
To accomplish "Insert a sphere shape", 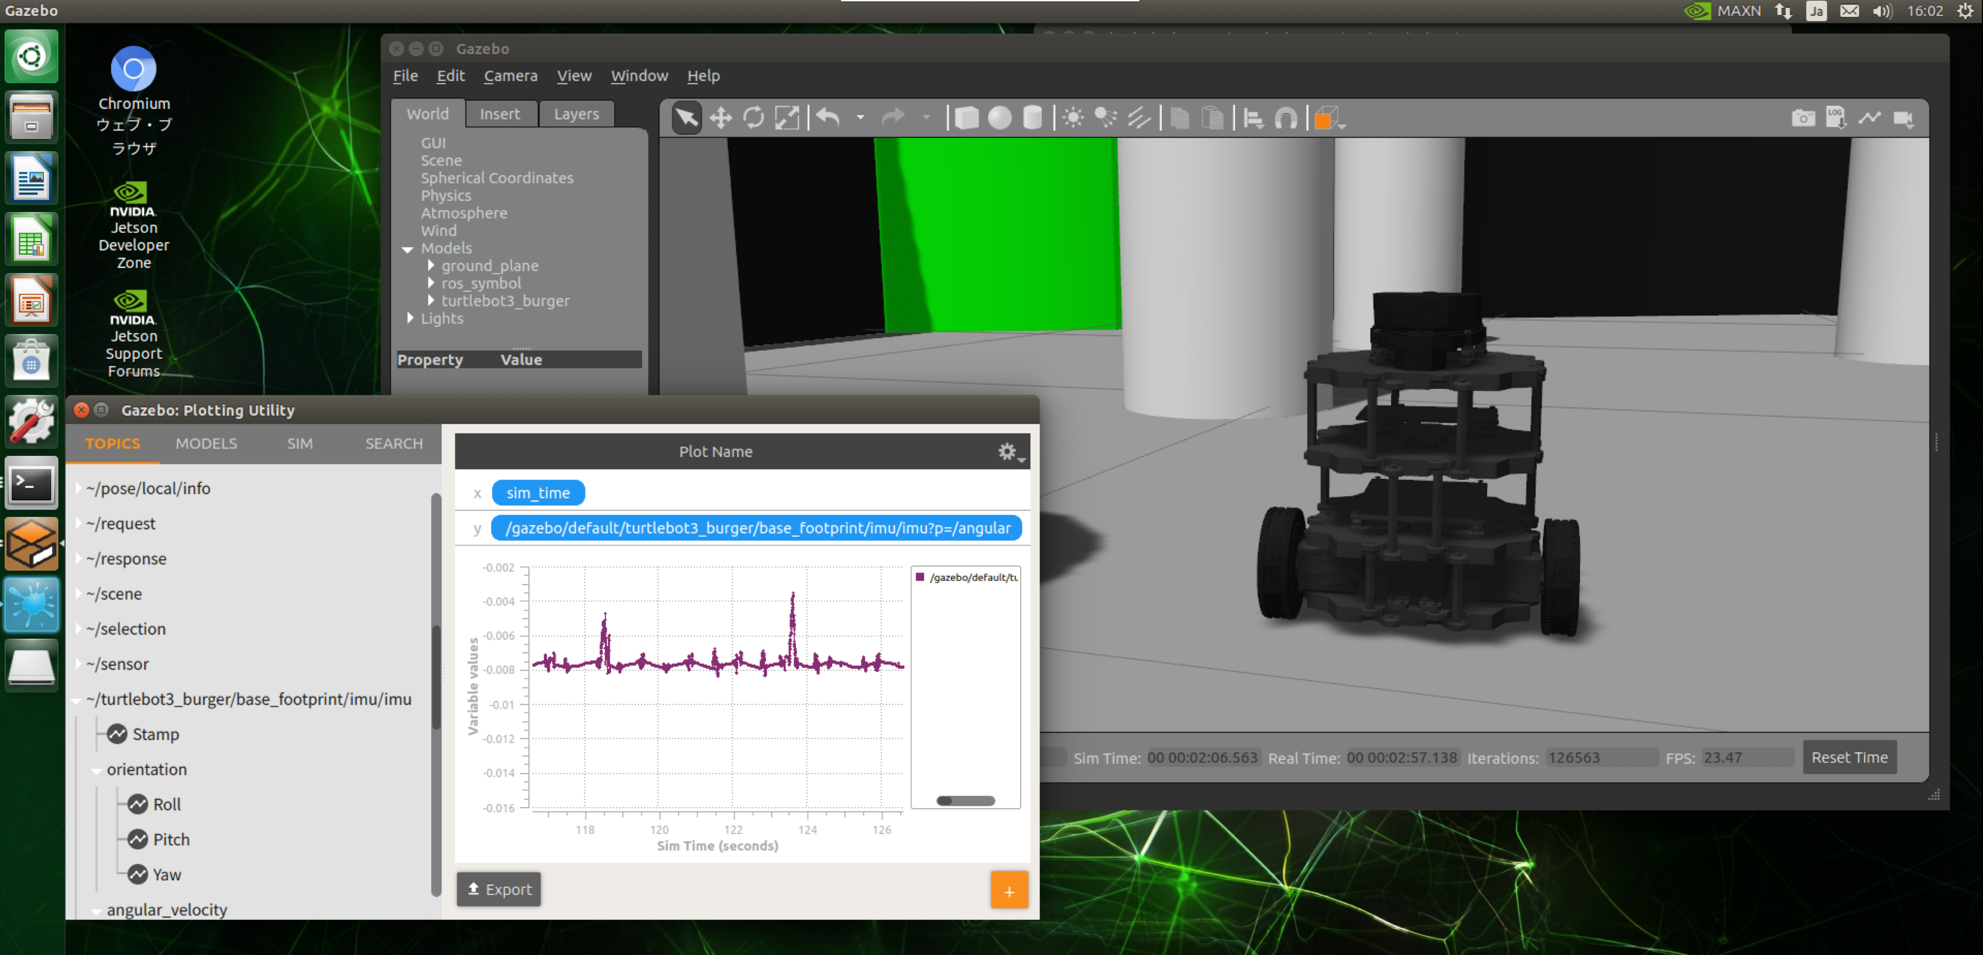I will pos(999,118).
